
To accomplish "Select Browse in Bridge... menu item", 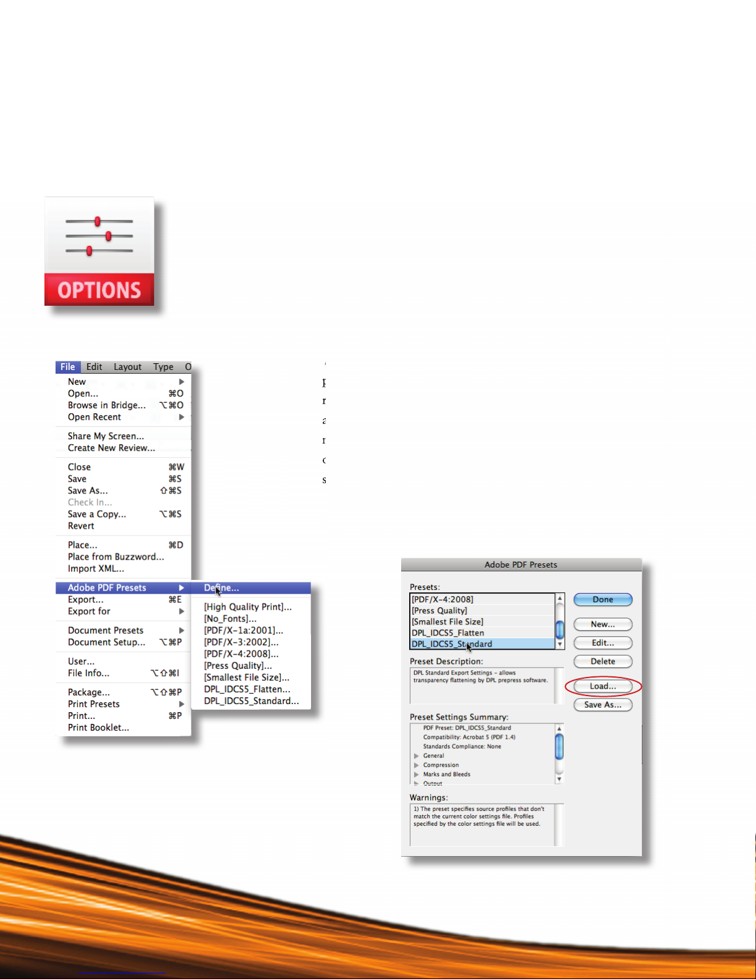I will (x=123, y=405).
